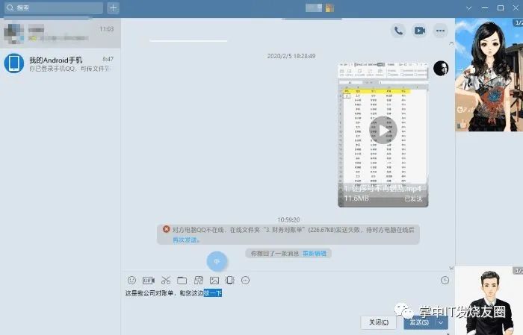Select the screenshot scissors tool

click(166, 281)
